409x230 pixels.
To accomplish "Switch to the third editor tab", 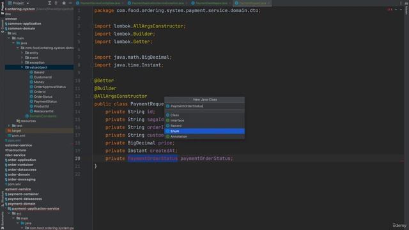I will [211, 3].
